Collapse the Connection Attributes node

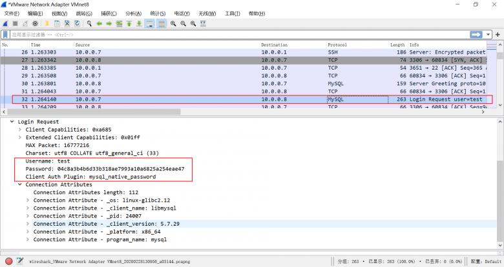pyautogui.click(x=20, y=184)
